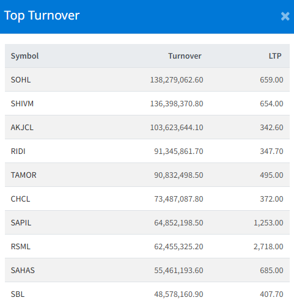Select the SHIVM symbol
The height and width of the screenshot is (303, 294).
coord(22,104)
